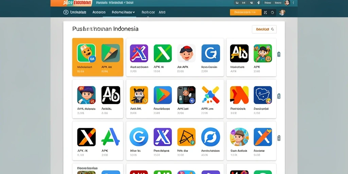This screenshot has width=348, height=174.
Task: Click the lightning bolt icon in top bar
Action: pos(258,3)
